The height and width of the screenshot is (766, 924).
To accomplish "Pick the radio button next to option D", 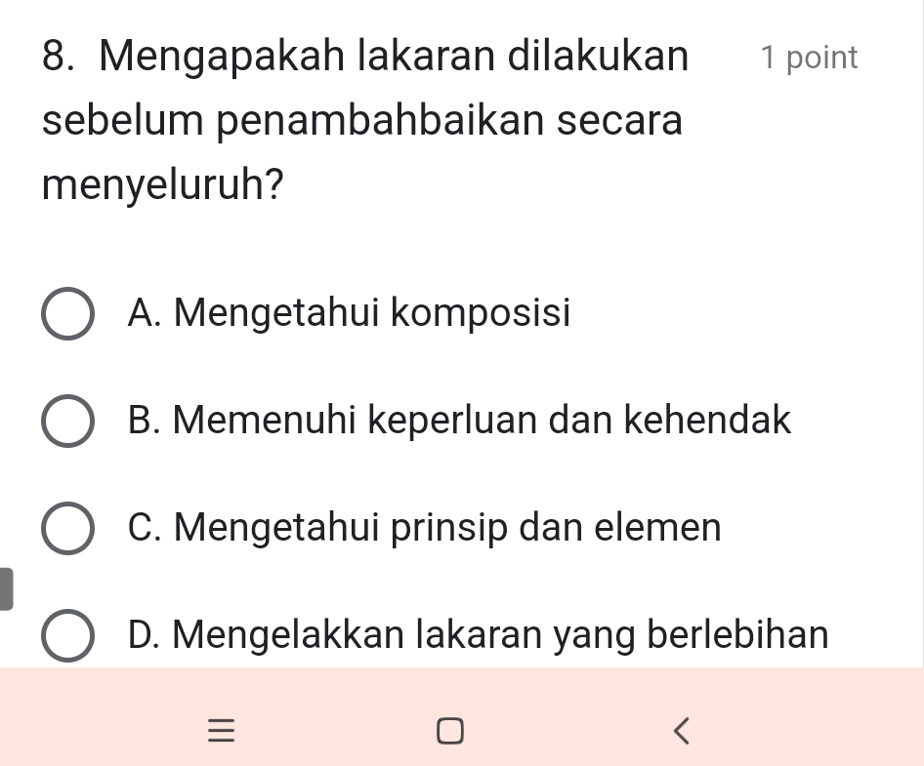I will 68,636.
